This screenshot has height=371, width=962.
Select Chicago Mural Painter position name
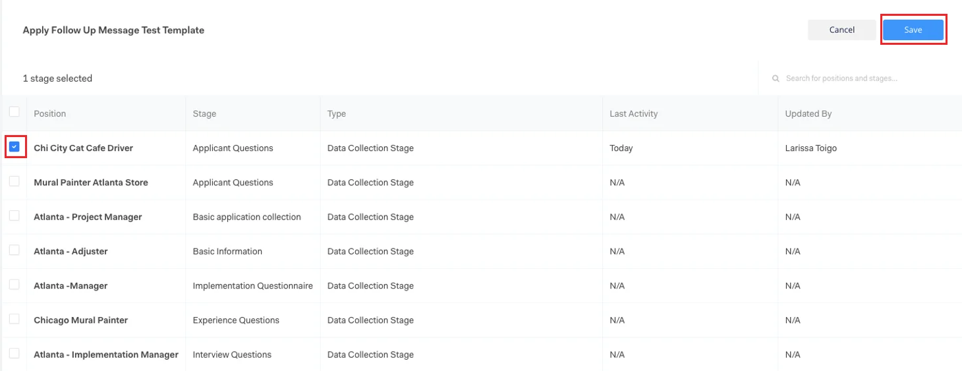(81, 320)
